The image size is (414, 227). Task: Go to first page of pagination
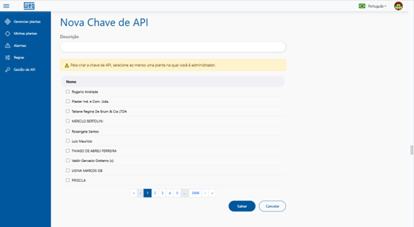(x=134, y=193)
